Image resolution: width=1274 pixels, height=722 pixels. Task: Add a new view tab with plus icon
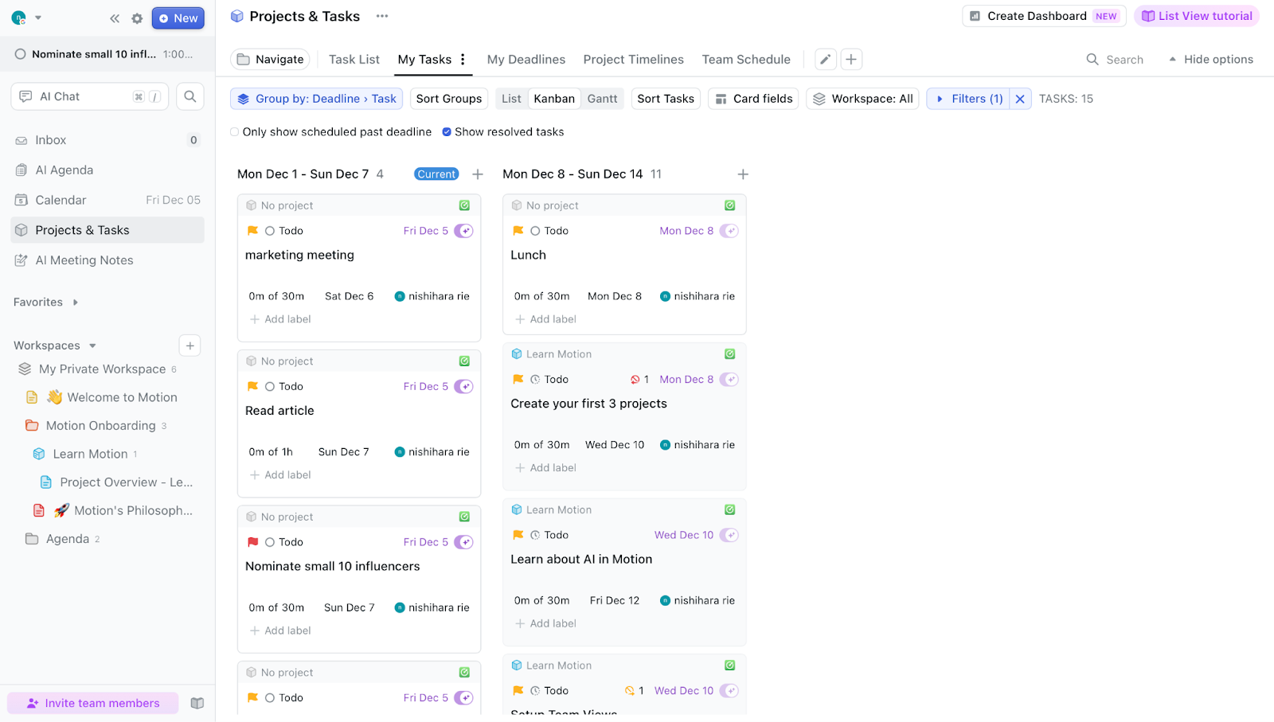851,60
